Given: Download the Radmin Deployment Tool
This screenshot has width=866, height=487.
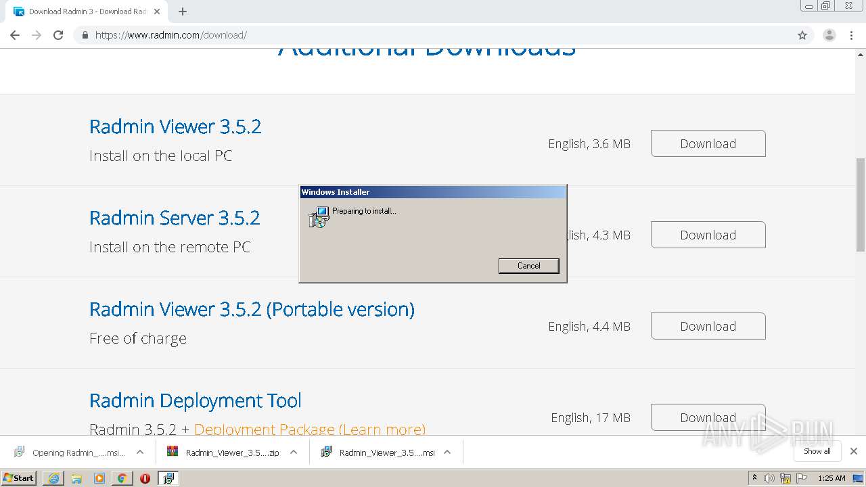Looking at the screenshot, I should pyautogui.click(x=708, y=417).
